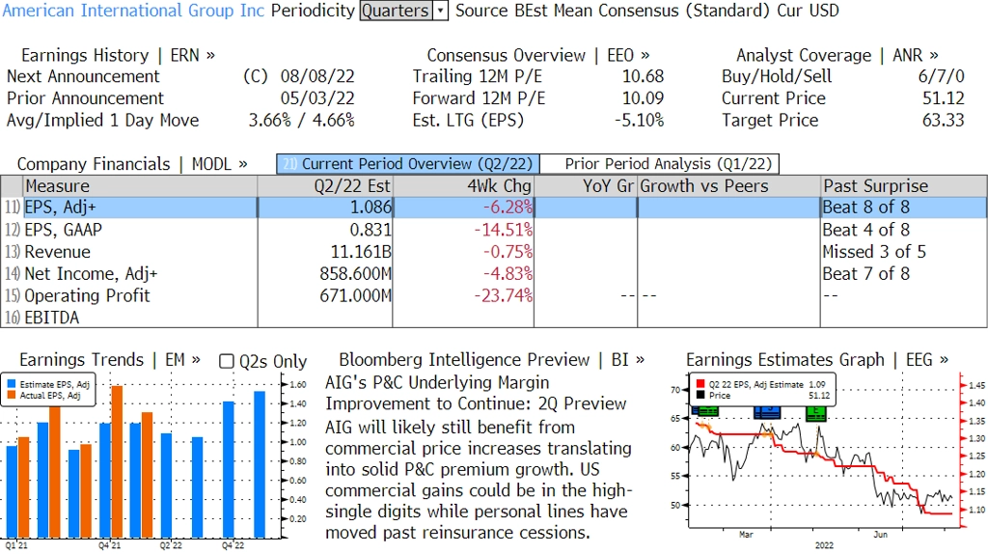Click the red Q2 22 EPS legend swatch
Screen dimensions: 988x554
pyautogui.click(x=700, y=384)
